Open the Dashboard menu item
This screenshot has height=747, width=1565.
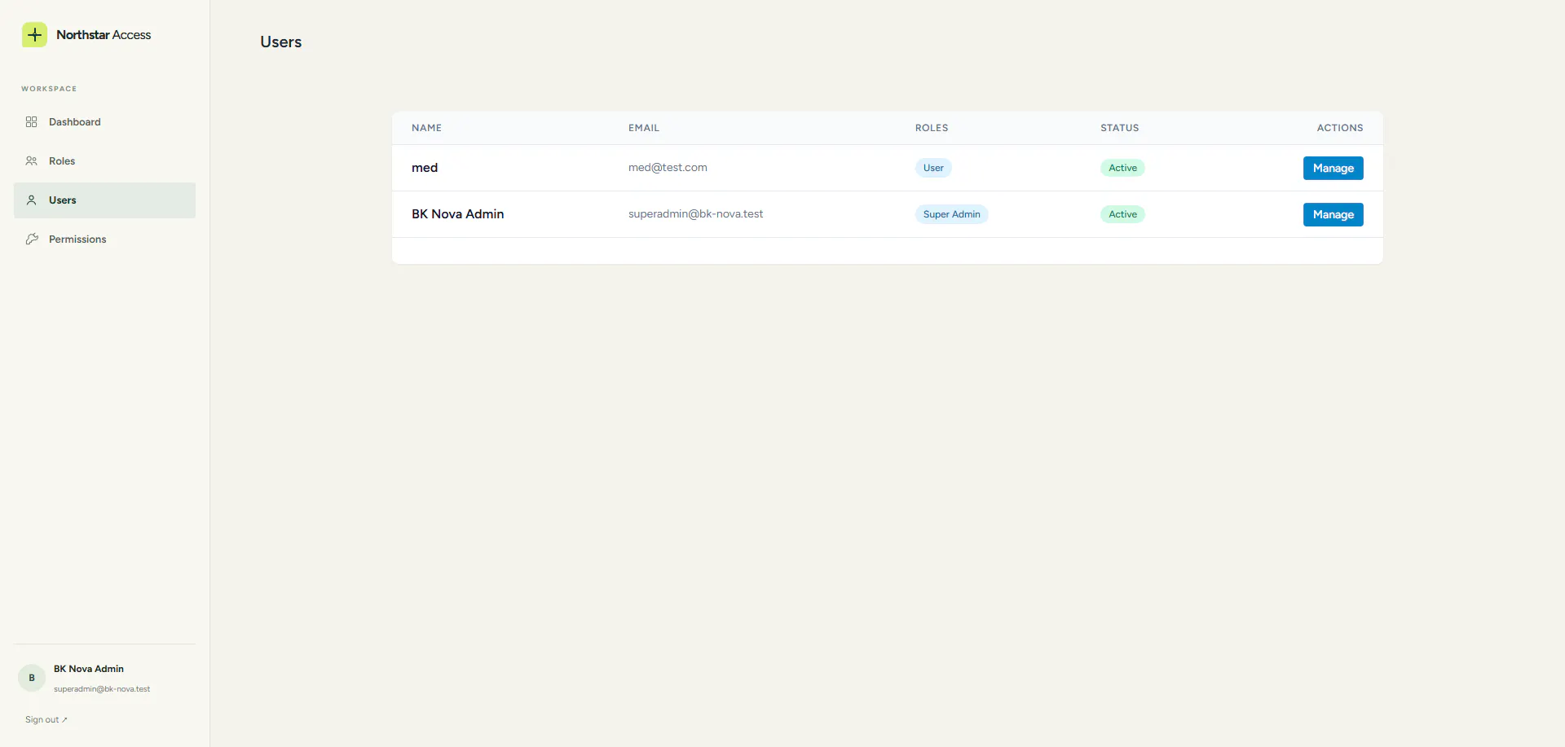[104, 122]
